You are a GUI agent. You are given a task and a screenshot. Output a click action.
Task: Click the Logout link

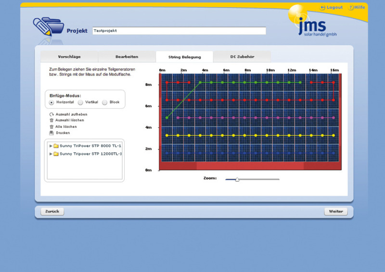[334, 7]
